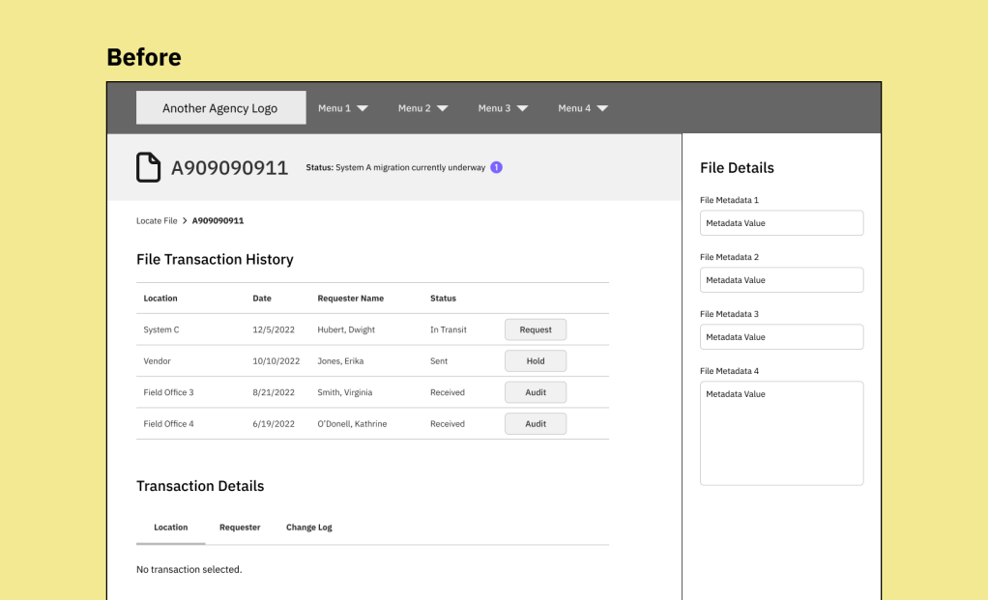
Task: Expand the Menu 4 dropdown
Action: (x=583, y=108)
